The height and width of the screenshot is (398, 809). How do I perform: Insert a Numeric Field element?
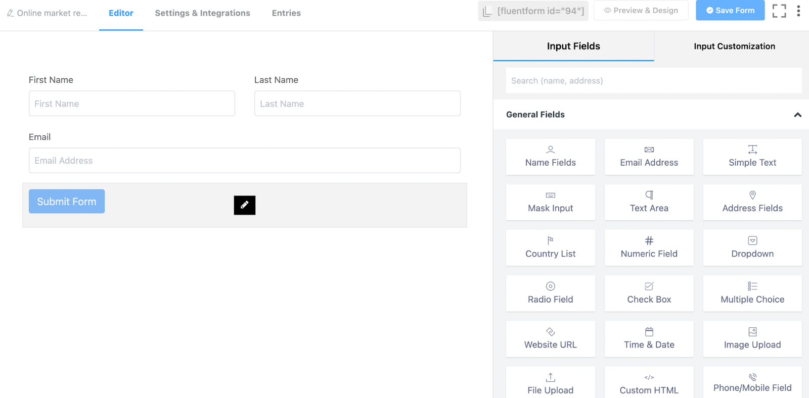(x=649, y=248)
